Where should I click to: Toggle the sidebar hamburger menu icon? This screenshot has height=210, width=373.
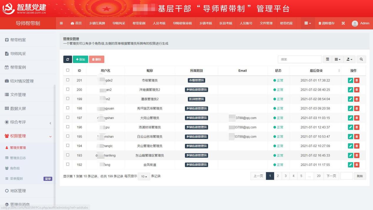pyautogui.click(x=61, y=23)
